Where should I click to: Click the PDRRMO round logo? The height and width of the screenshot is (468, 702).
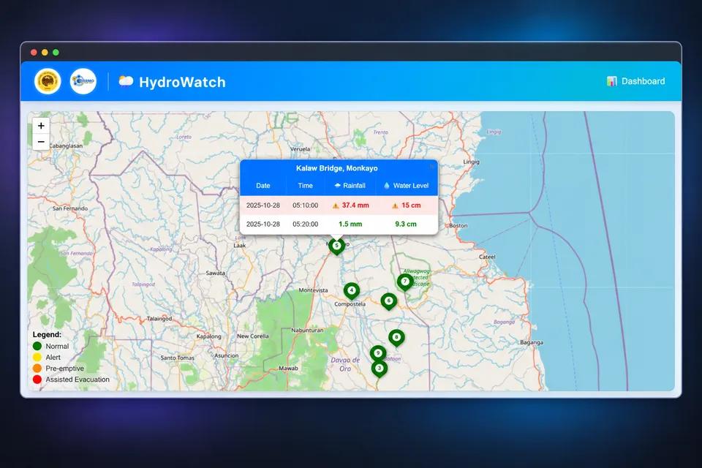(x=83, y=81)
